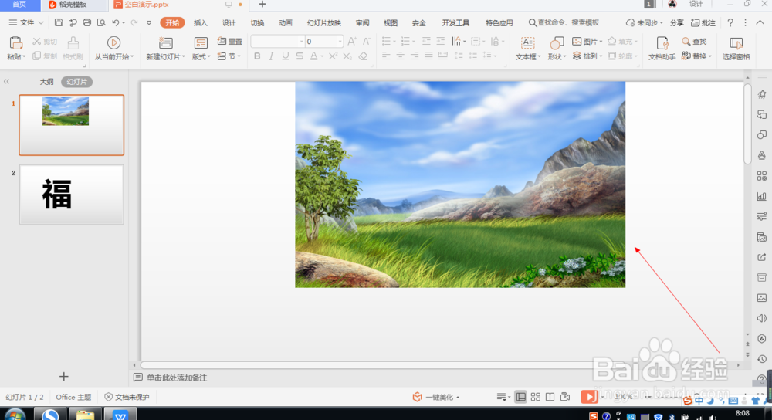Click the New Slide (新建幻灯片) icon
Viewport: 772px width, 420px height.
click(x=165, y=42)
